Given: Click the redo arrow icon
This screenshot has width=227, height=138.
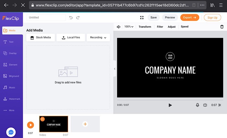Looking at the screenshot, I should coord(78,18).
